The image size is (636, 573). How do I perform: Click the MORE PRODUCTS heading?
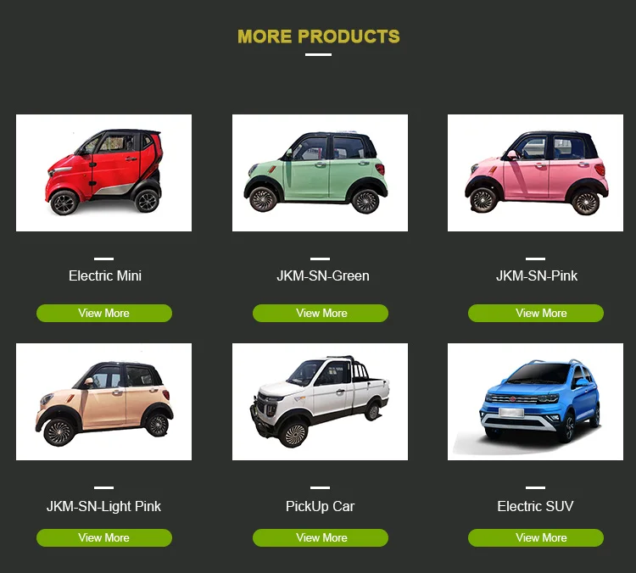(318, 36)
